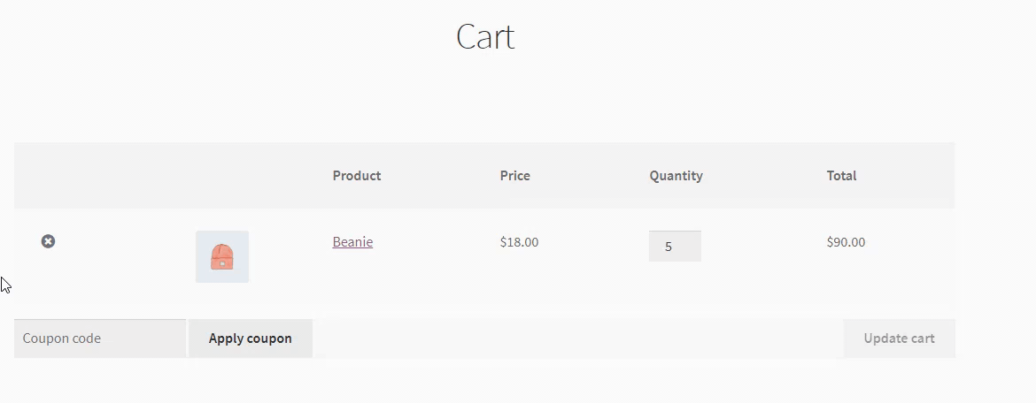Click the Price column header
Screen dimensions: 1036x403
[514, 176]
